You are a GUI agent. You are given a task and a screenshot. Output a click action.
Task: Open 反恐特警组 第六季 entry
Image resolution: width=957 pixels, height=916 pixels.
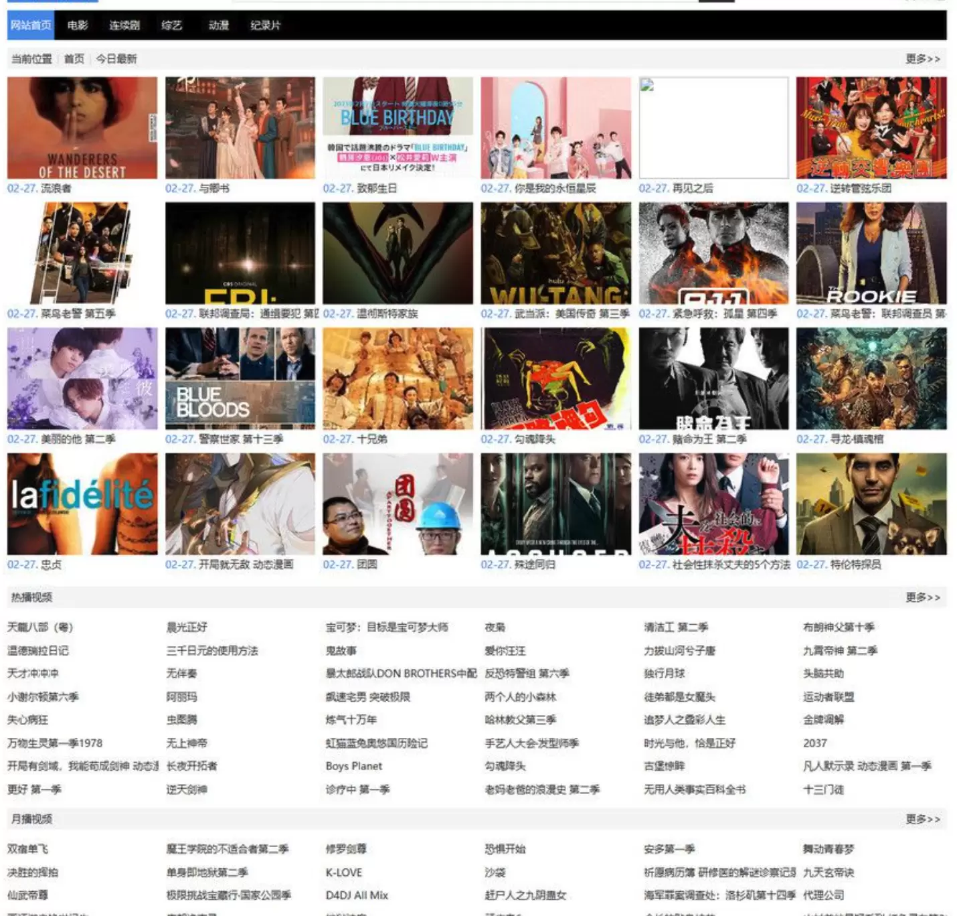pos(527,674)
